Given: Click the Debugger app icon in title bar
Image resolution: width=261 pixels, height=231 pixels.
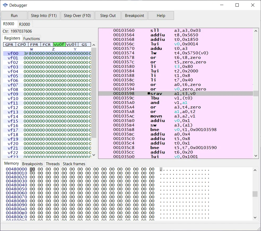Looking at the screenshot, I should pyautogui.click(x=5, y=5).
